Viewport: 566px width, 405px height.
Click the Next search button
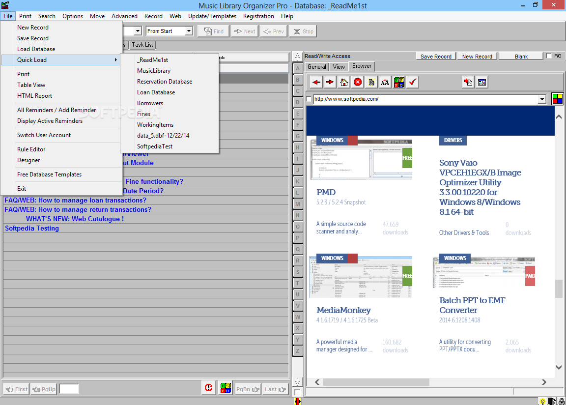coord(245,31)
